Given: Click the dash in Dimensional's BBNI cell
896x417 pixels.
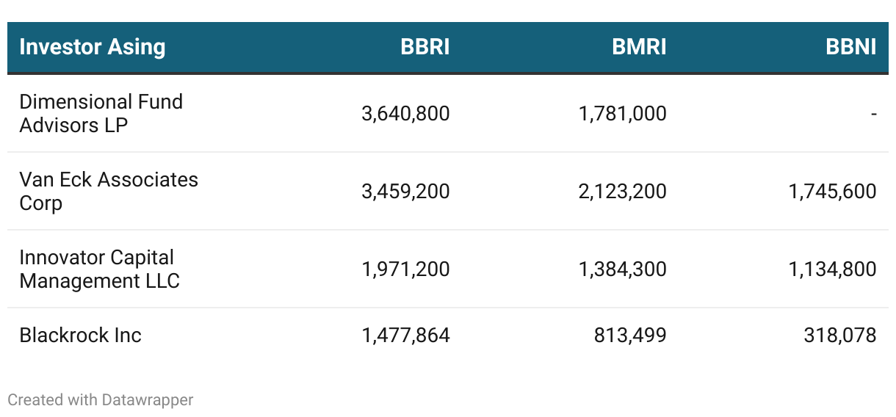Looking at the screenshot, I should point(873,114).
